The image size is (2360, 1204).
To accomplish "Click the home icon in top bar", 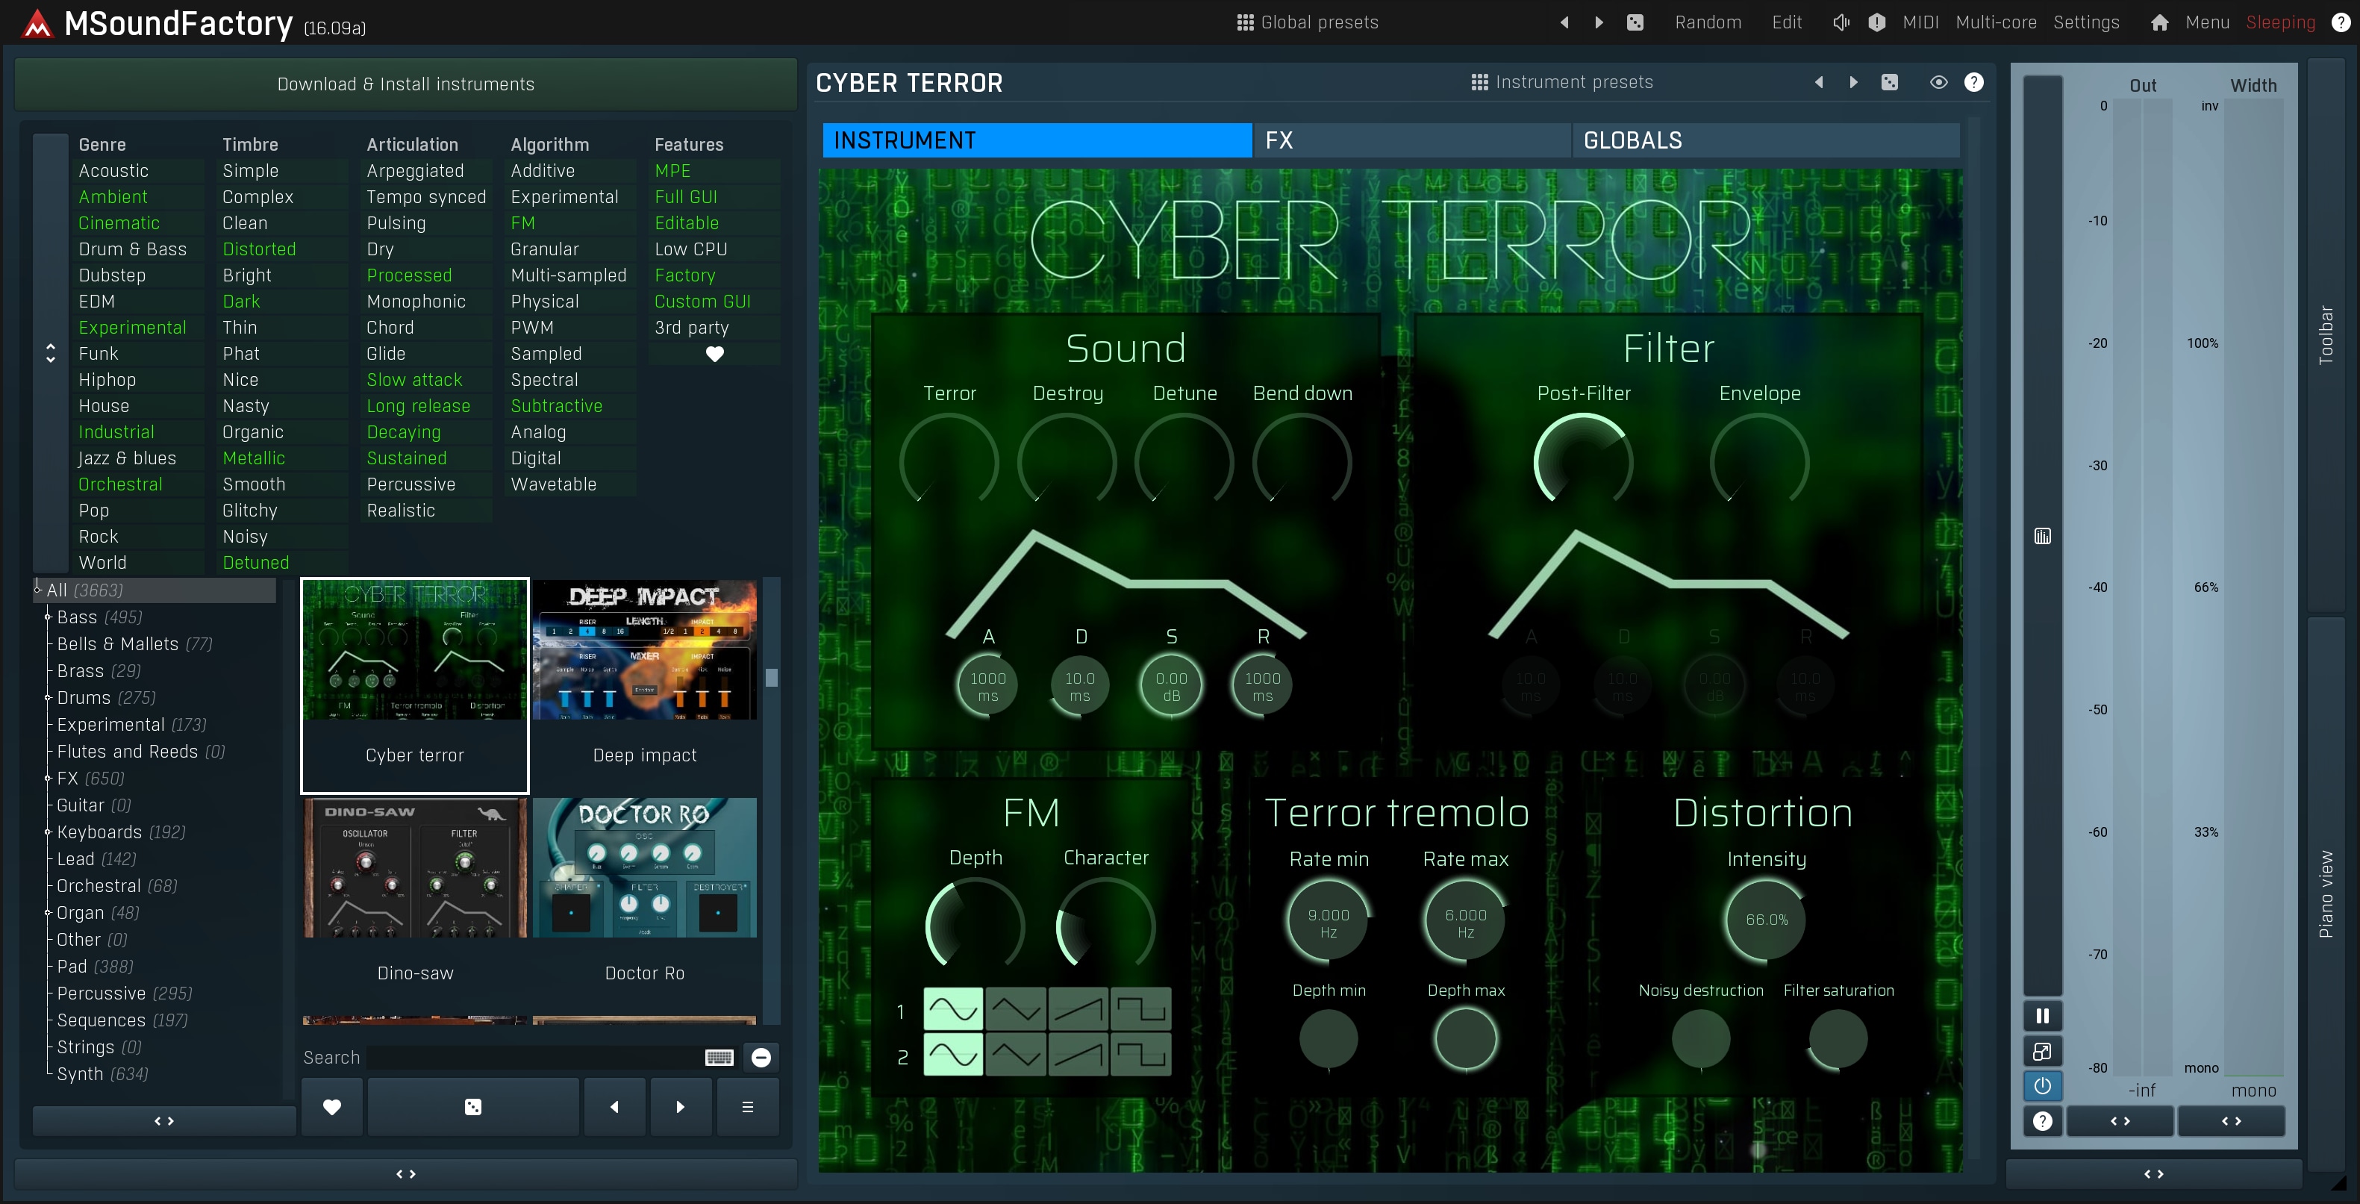I will point(2158,22).
